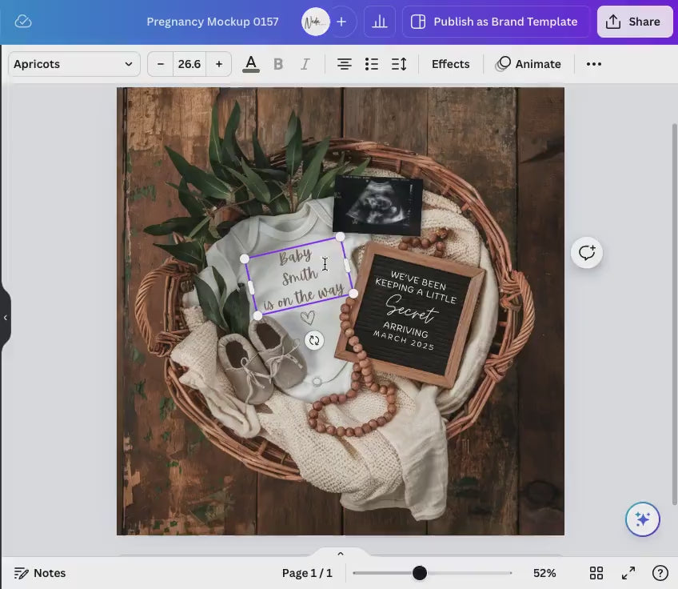Enter fullscreen present mode
The height and width of the screenshot is (589, 678).
pos(628,573)
